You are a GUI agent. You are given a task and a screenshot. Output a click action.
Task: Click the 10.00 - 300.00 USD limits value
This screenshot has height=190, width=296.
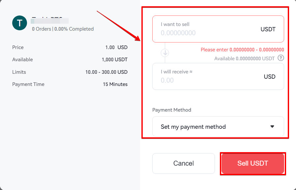[x=106, y=72]
